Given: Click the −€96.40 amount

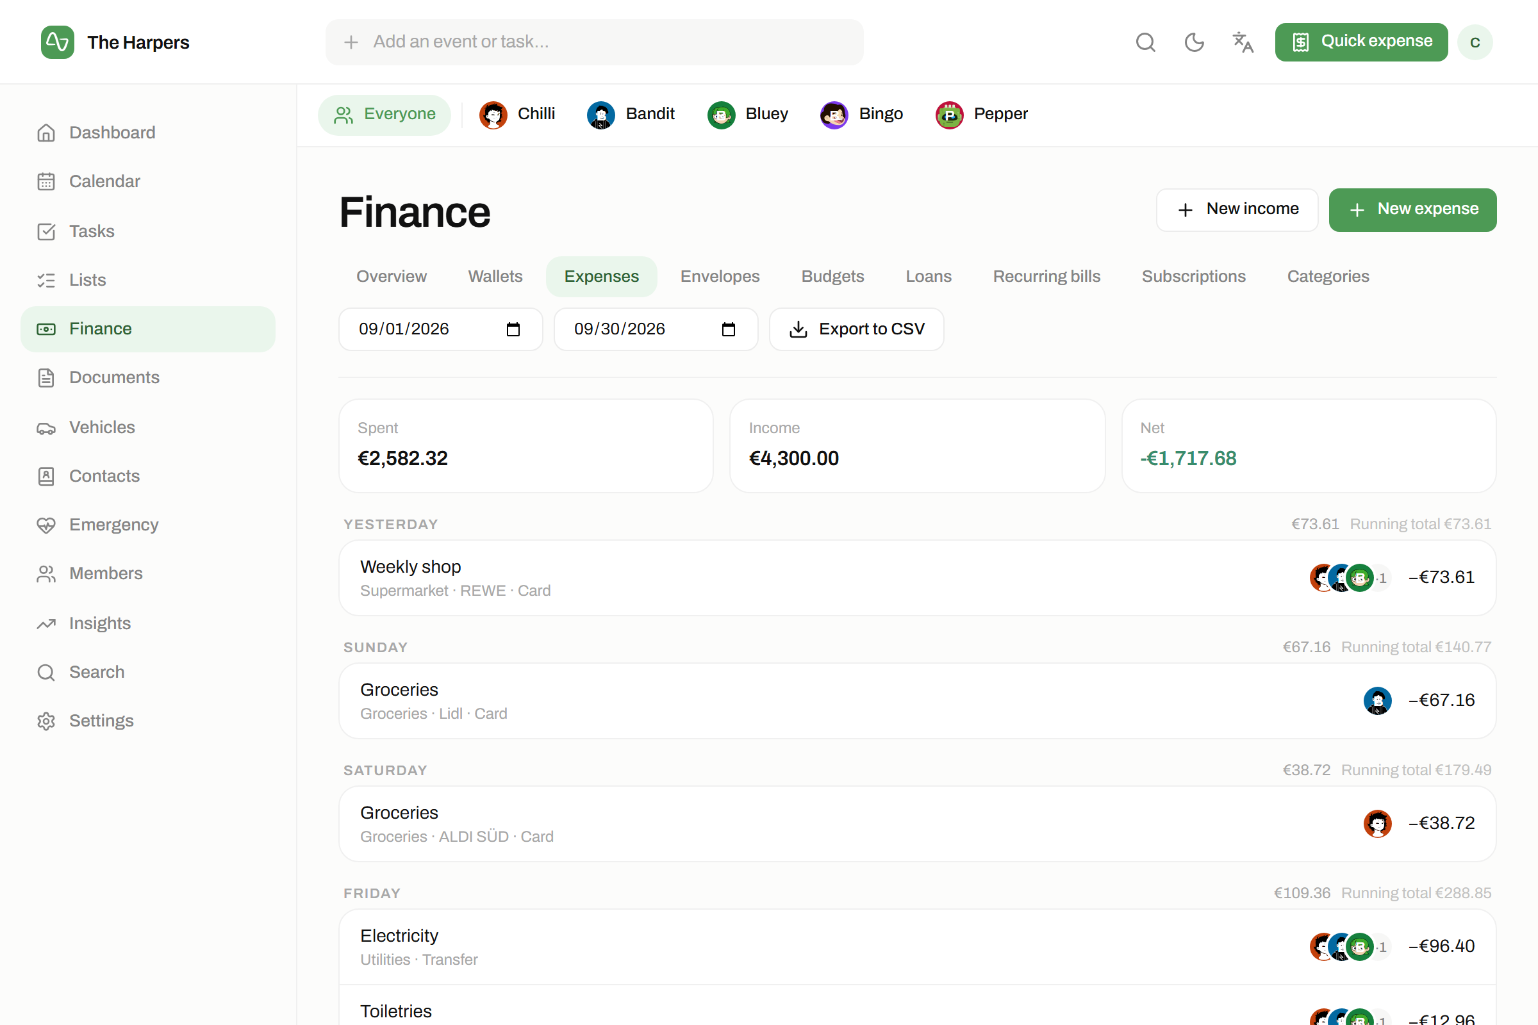Looking at the screenshot, I should [1441, 947].
